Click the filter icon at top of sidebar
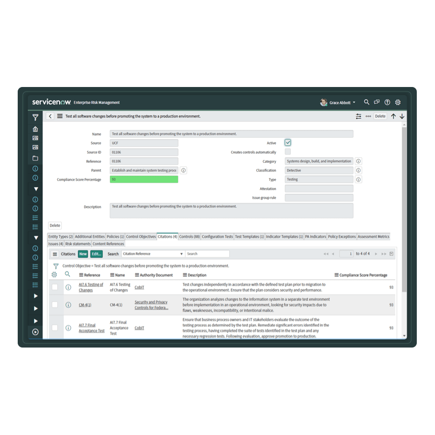The image size is (435, 435). pos(34,117)
